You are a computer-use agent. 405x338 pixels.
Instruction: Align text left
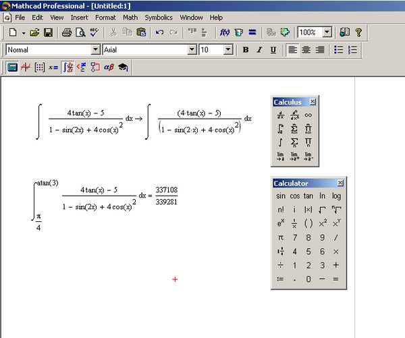point(292,49)
